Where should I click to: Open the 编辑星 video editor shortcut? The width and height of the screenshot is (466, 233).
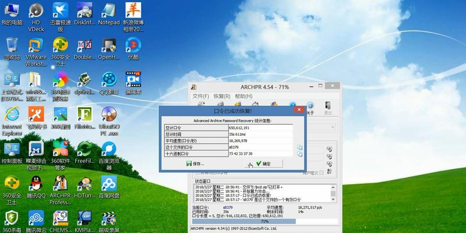pyautogui.click(x=133, y=83)
